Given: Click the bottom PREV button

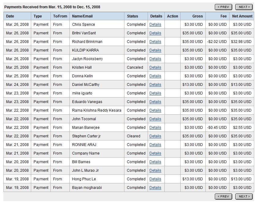Looking at the screenshot, I should [x=223, y=196].
